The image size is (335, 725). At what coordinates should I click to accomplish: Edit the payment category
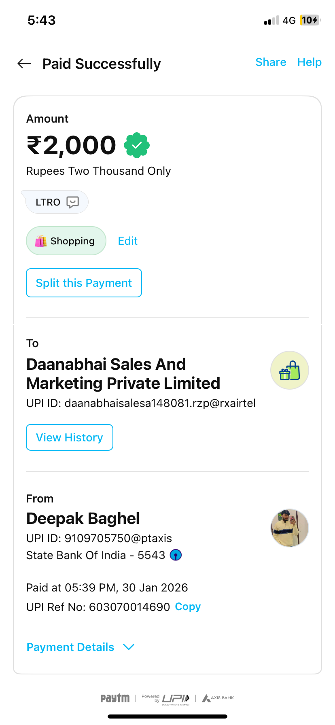[127, 241]
